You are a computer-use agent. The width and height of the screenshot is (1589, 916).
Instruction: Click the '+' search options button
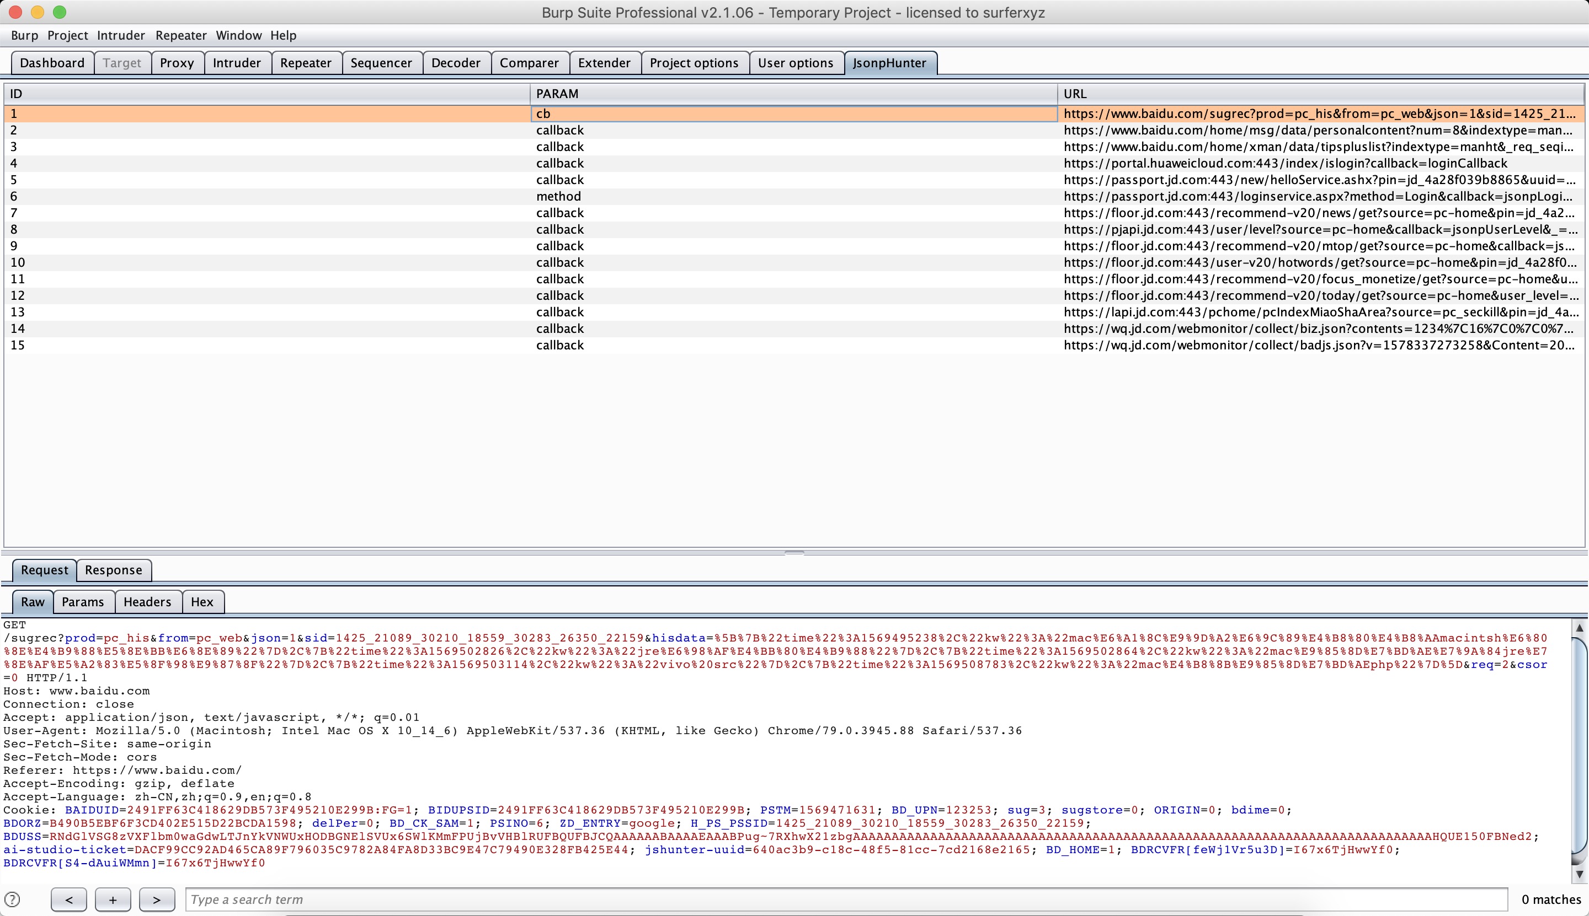pos(113,899)
